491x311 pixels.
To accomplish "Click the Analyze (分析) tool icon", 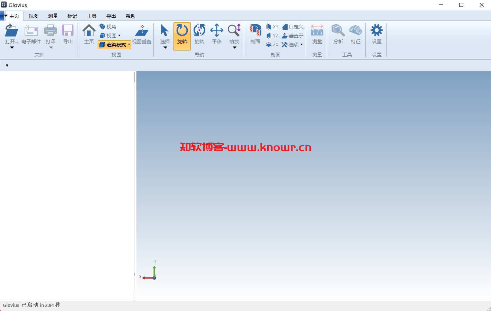I will 338,30.
